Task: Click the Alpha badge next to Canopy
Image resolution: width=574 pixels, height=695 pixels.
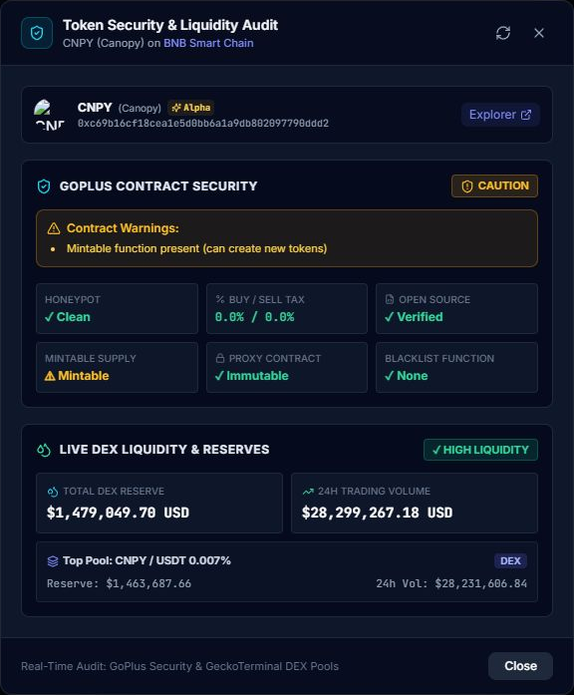Action: (x=191, y=108)
